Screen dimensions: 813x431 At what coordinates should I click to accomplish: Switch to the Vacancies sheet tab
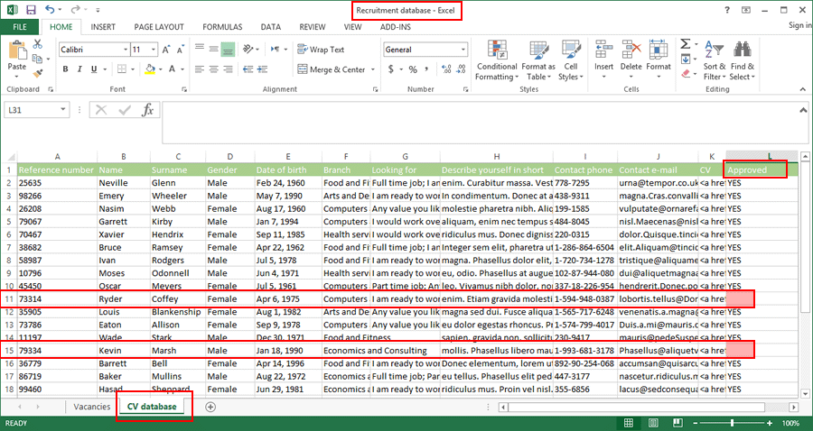(92, 407)
